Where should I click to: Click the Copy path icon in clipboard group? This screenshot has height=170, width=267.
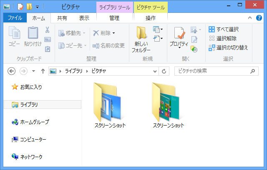point(47,40)
